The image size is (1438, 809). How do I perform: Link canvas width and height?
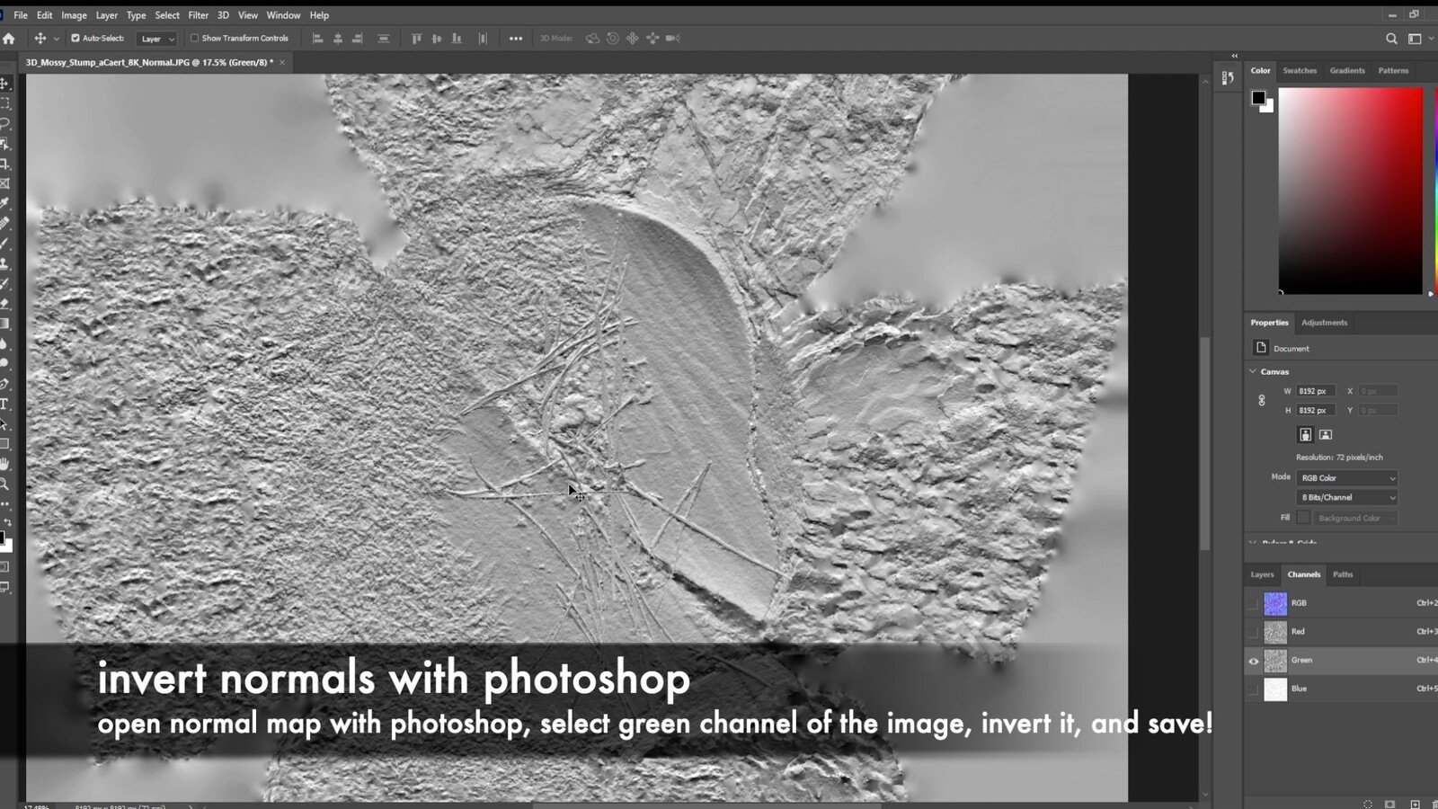pos(1262,401)
